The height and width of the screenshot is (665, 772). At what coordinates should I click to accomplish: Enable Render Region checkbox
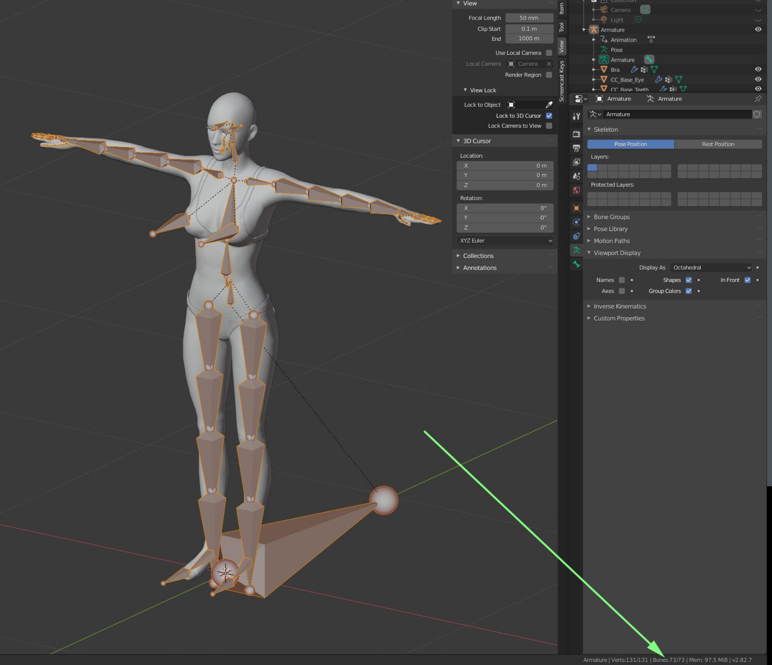pyautogui.click(x=549, y=75)
